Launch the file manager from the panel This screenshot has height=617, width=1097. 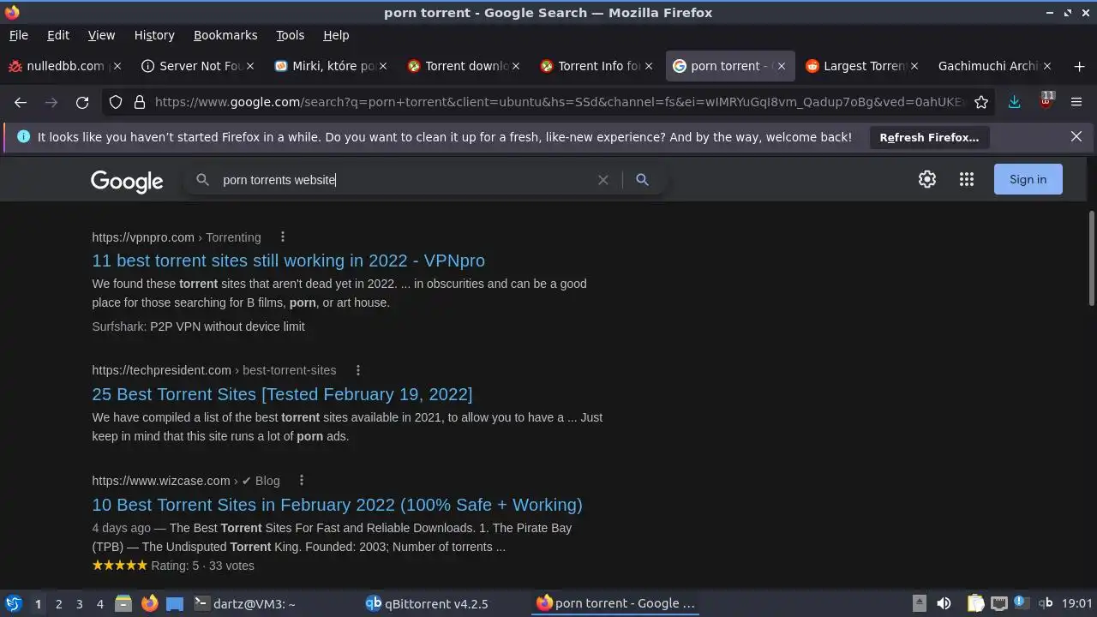(123, 603)
